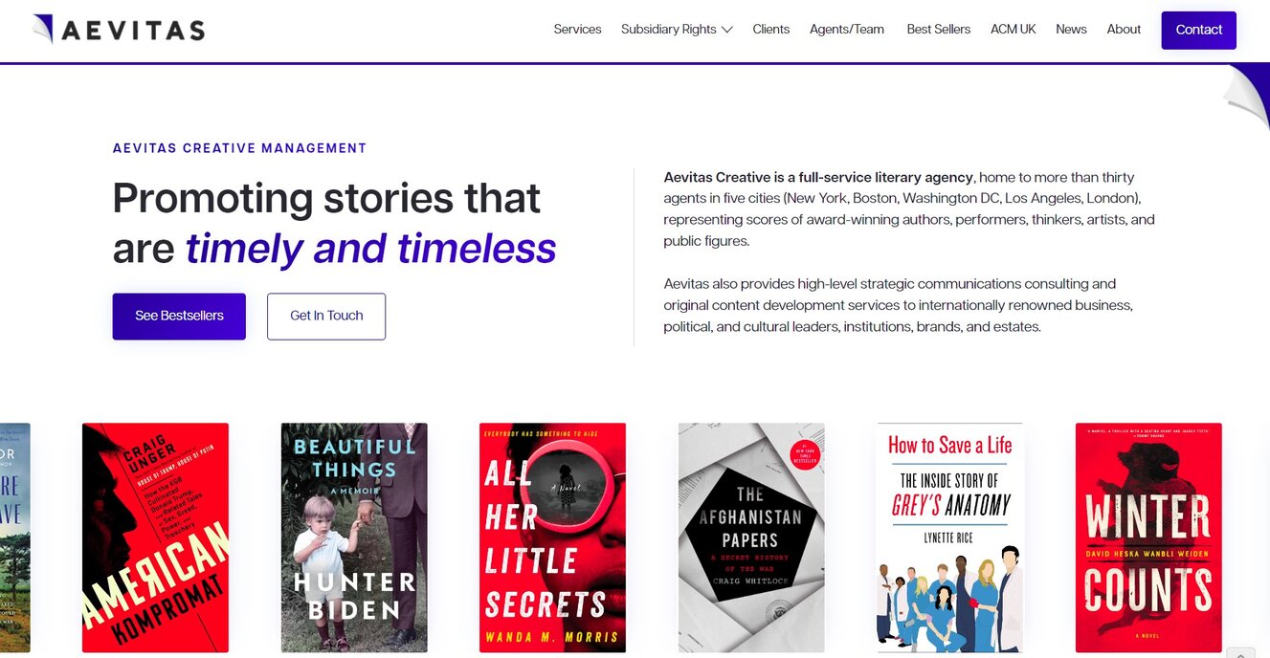Select the Beautiful Things book cover
The height and width of the screenshot is (658, 1270).
pos(354,537)
